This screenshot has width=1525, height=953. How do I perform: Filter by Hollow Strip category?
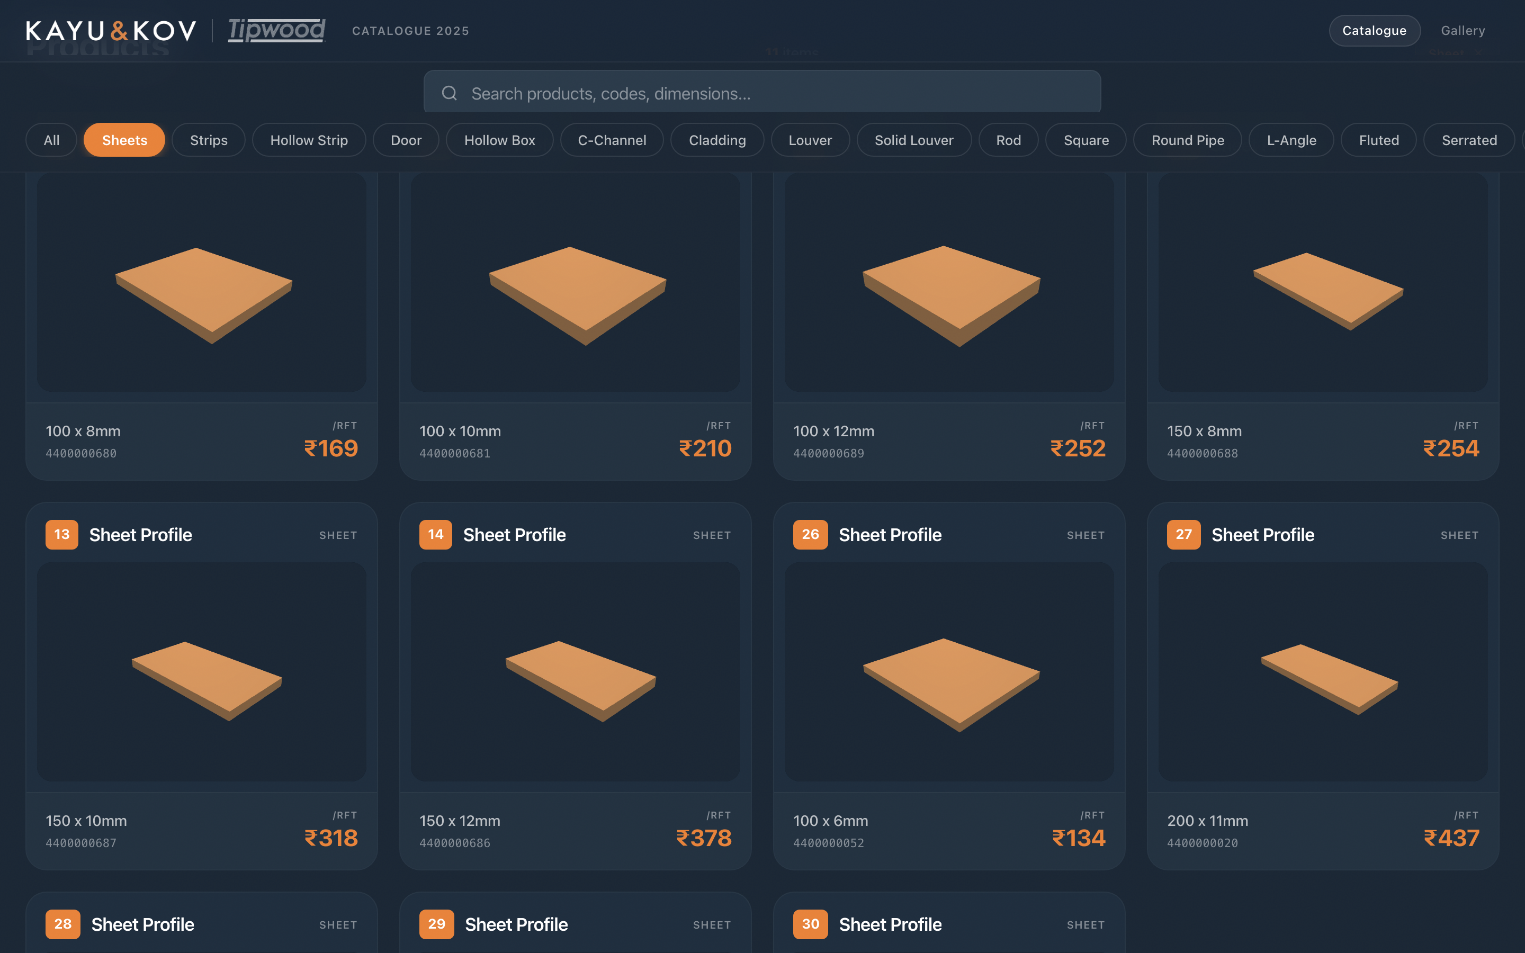click(x=309, y=140)
